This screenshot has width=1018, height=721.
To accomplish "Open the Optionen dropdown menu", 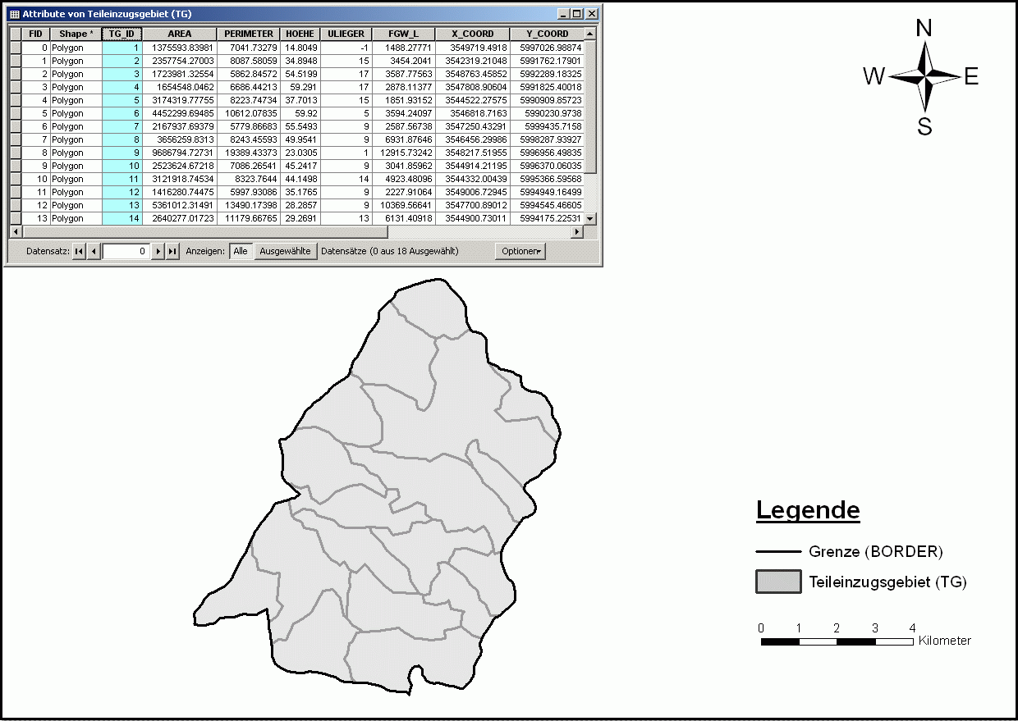I will [x=520, y=252].
